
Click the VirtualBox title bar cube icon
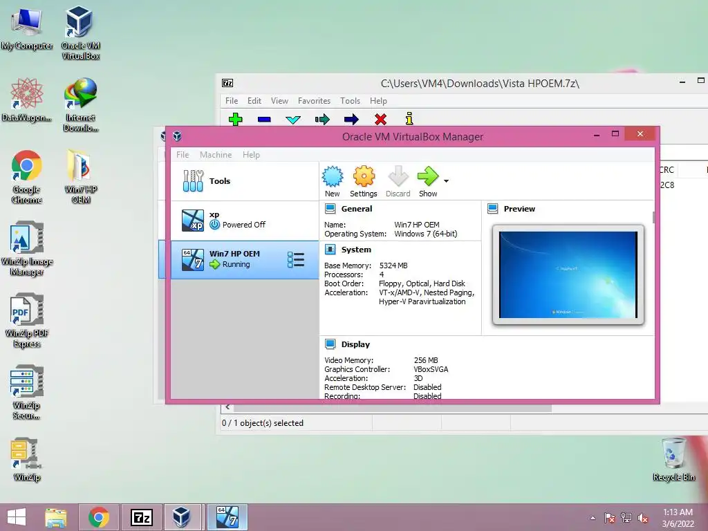pos(177,136)
